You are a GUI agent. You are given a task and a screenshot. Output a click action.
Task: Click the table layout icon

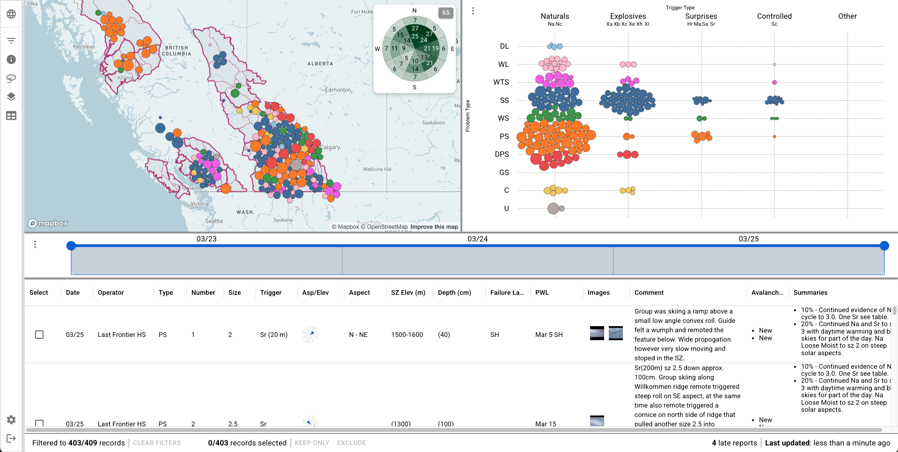coord(11,116)
